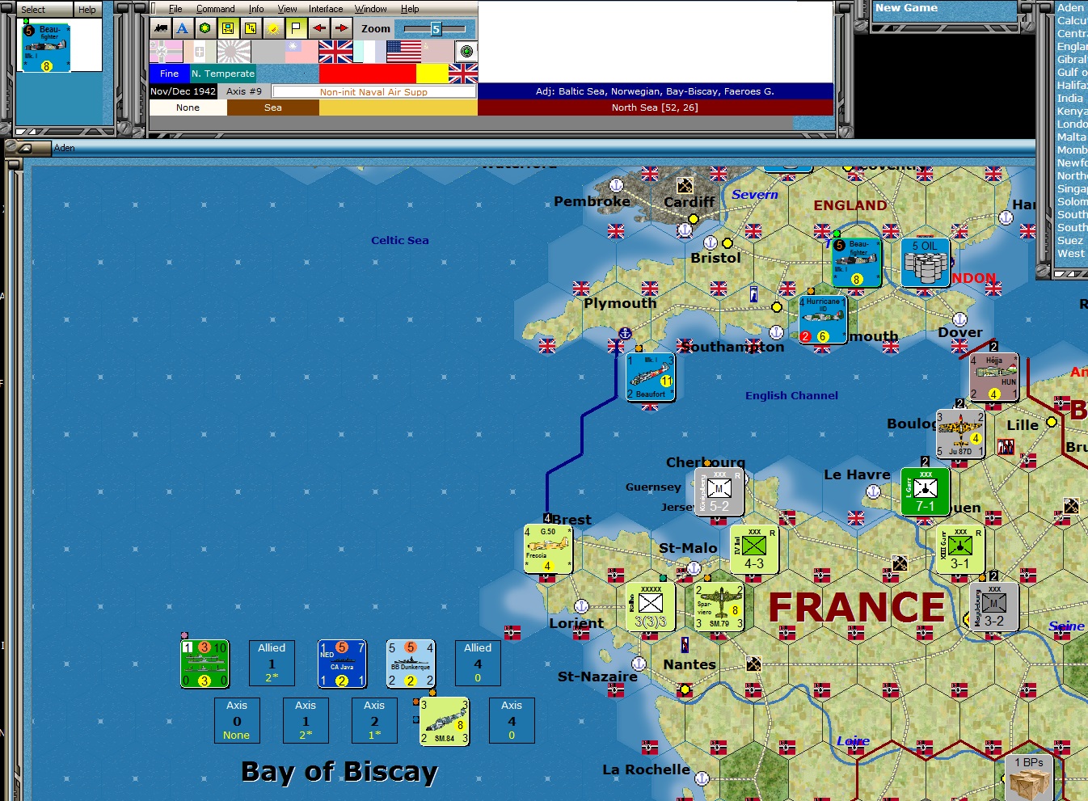Select the SM.84 air unit in Bay of Biscay

click(x=445, y=721)
